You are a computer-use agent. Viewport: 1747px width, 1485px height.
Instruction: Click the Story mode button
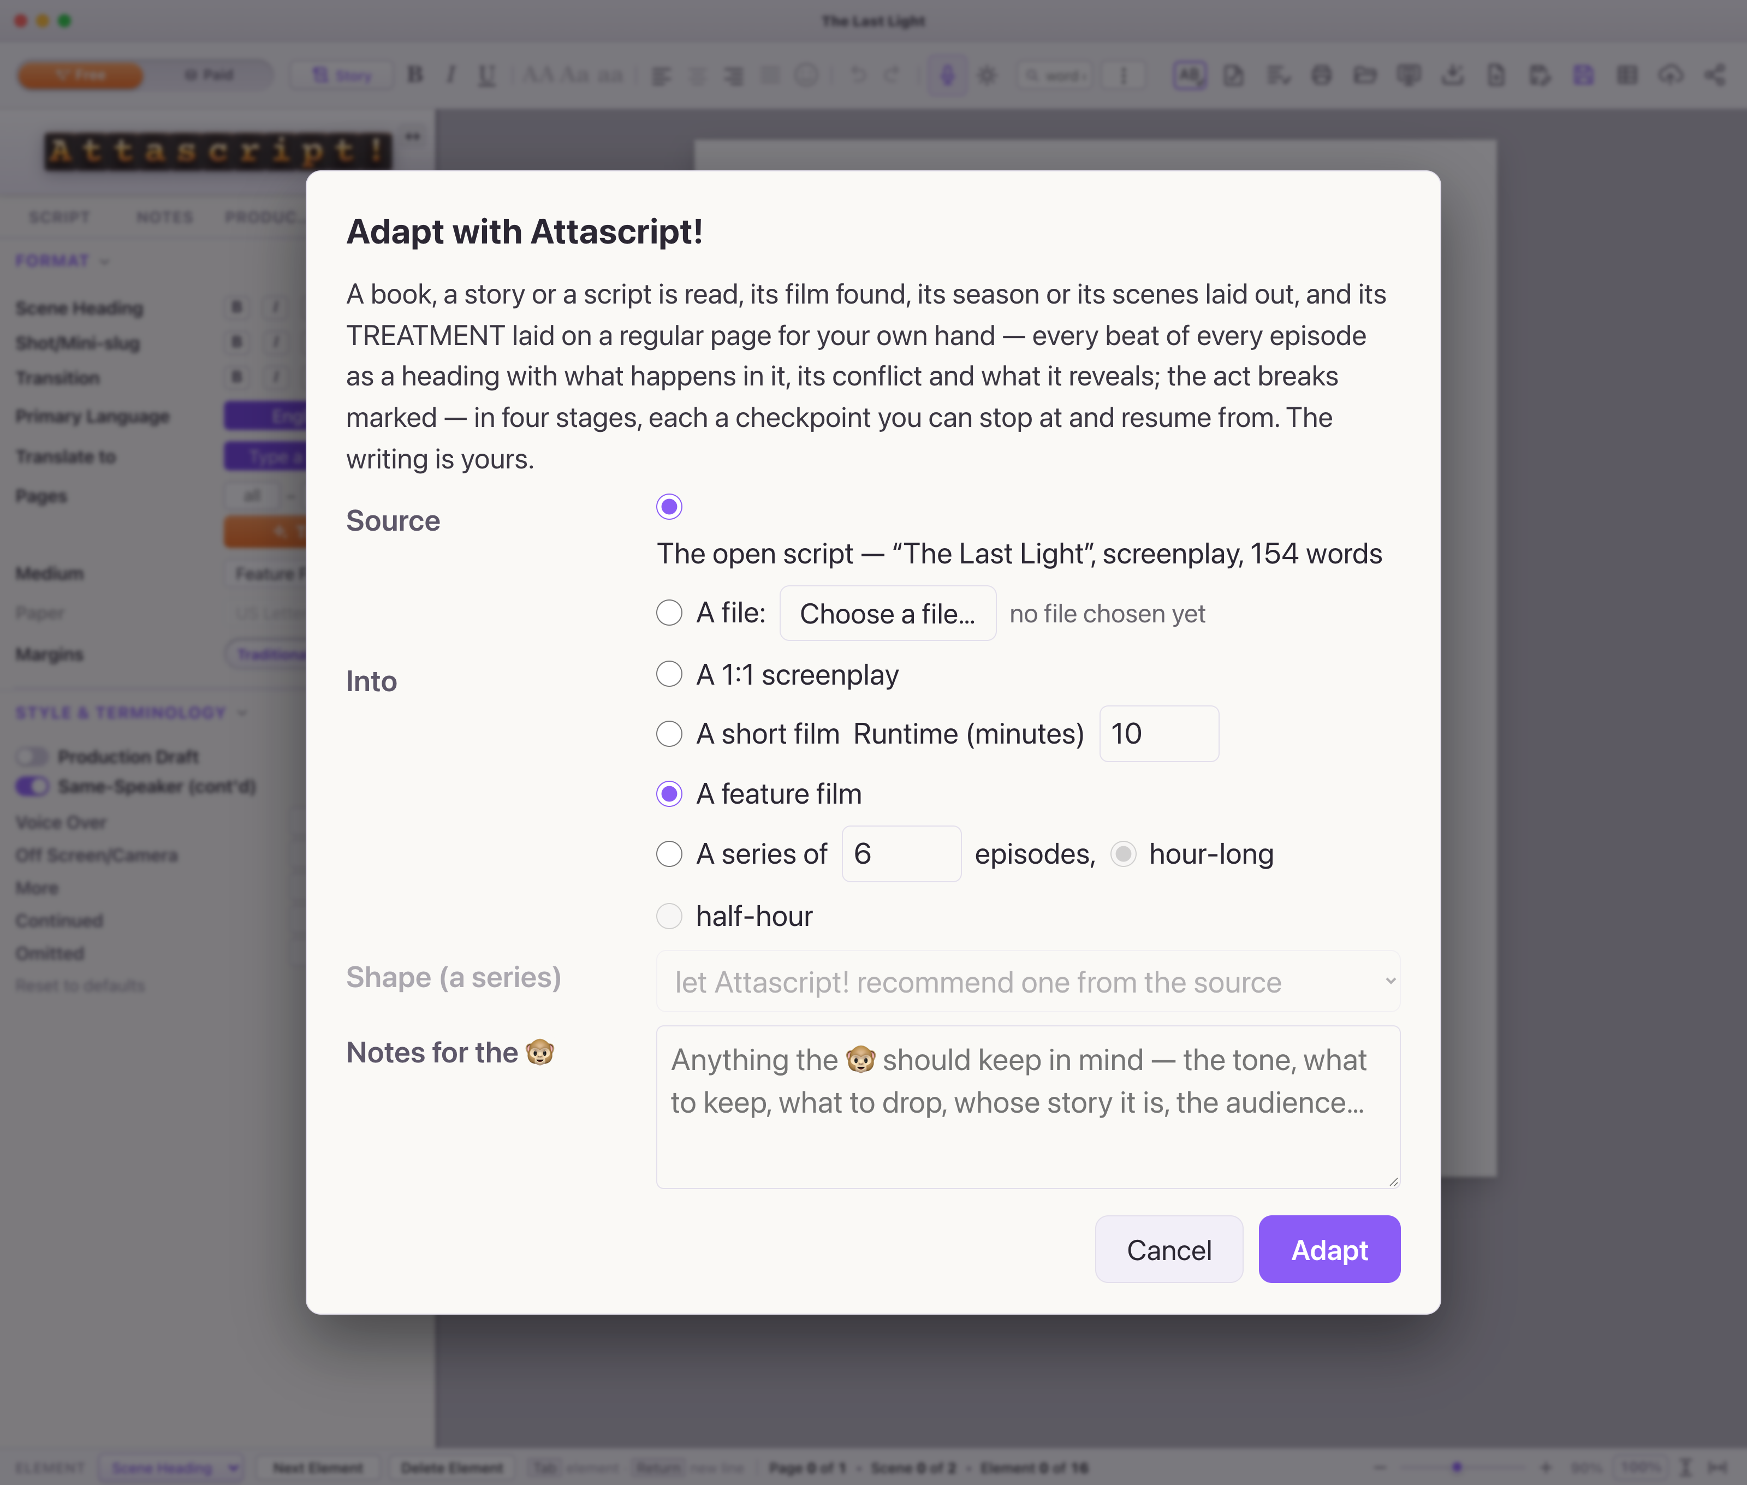tap(342, 76)
